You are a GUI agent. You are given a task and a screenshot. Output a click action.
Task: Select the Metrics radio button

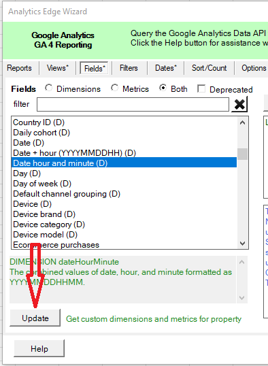point(114,88)
